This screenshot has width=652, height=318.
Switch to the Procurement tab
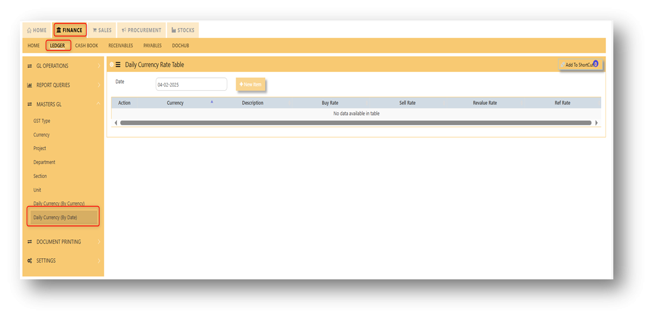(x=141, y=30)
